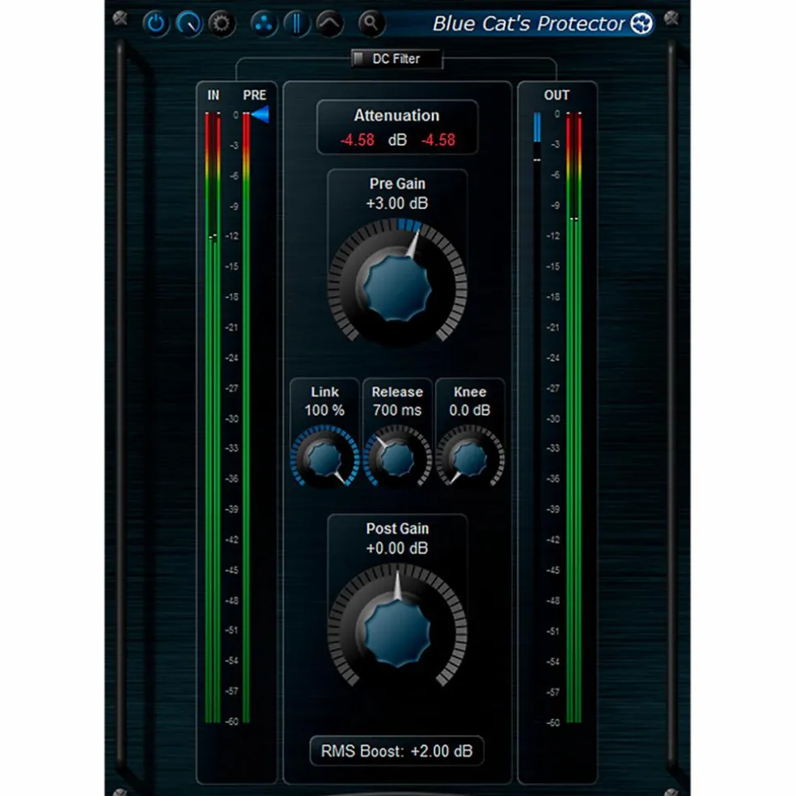The image size is (796, 796).
Task: Click the vertical bars icon in toolbar
Action: pyautogui.click(x=296, y=23)
